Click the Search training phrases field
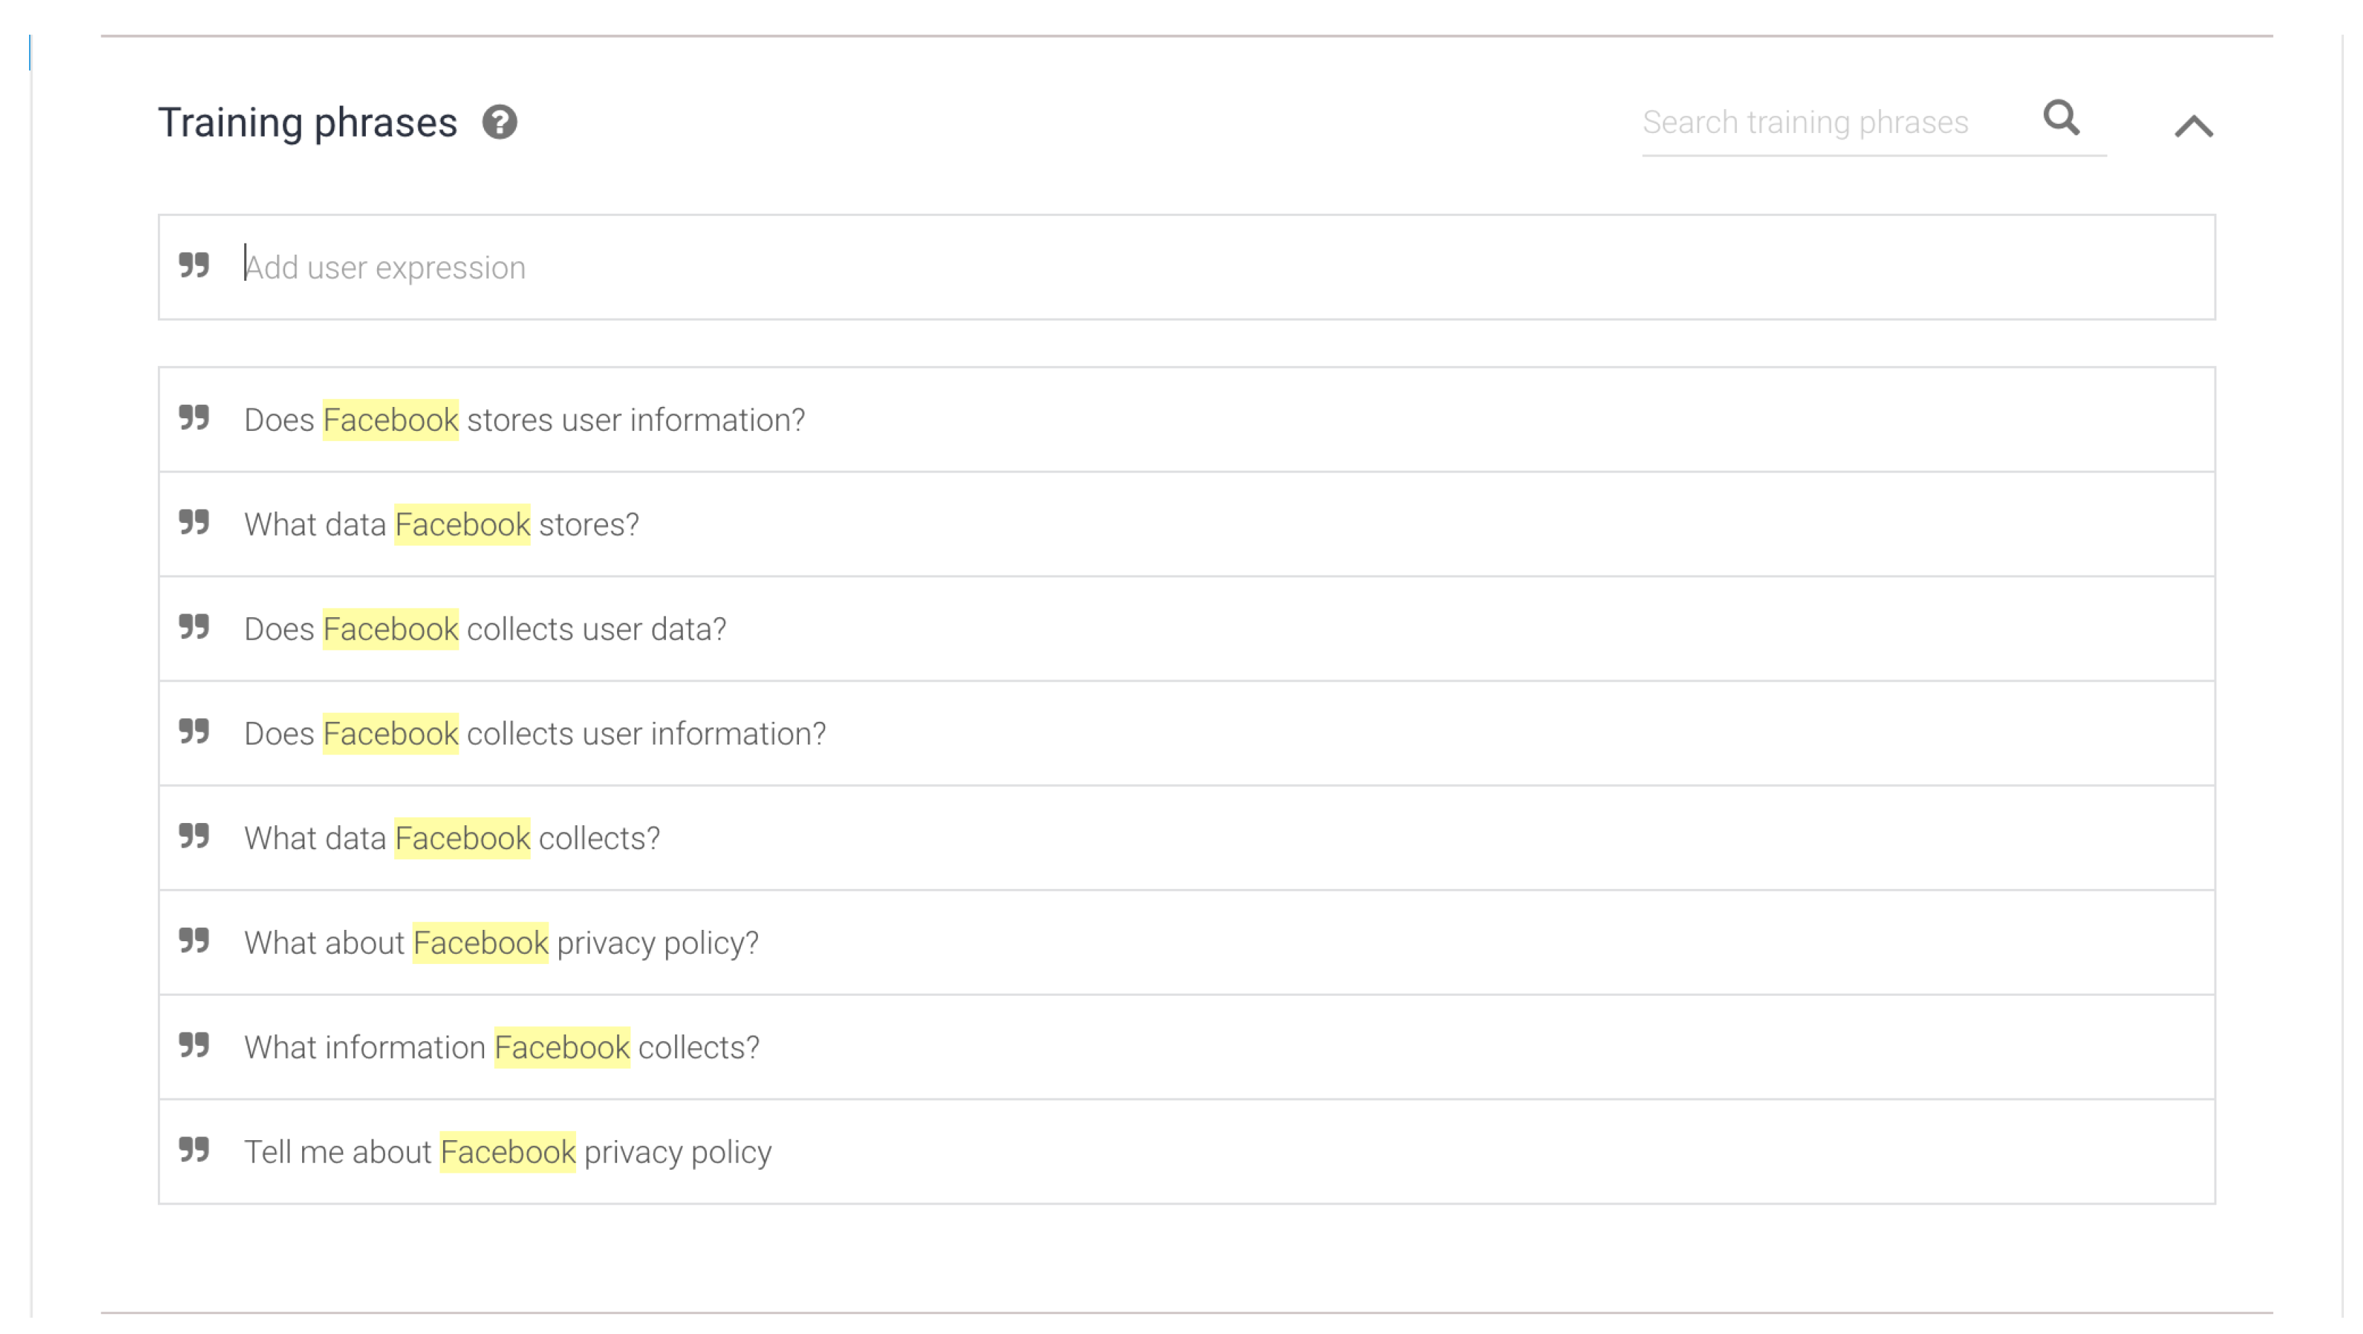 click(1825, 123)
